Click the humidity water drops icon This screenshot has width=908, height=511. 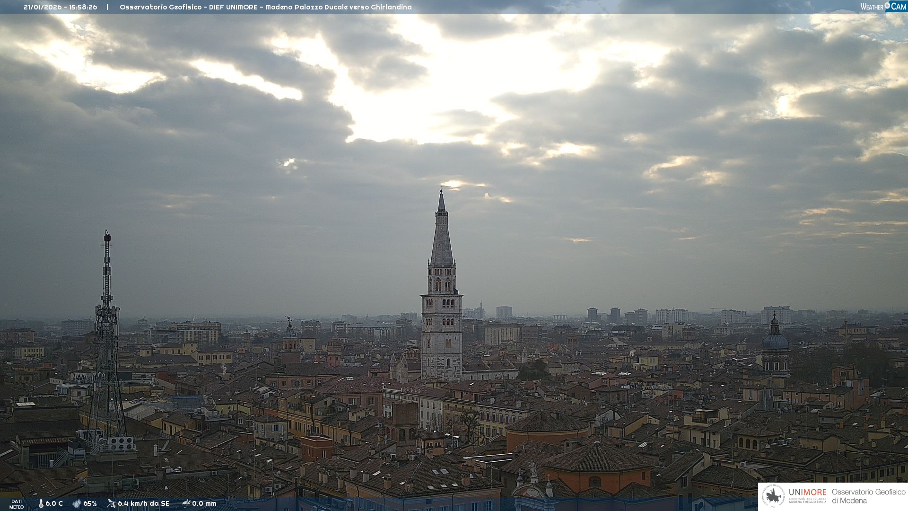(77, 503)
